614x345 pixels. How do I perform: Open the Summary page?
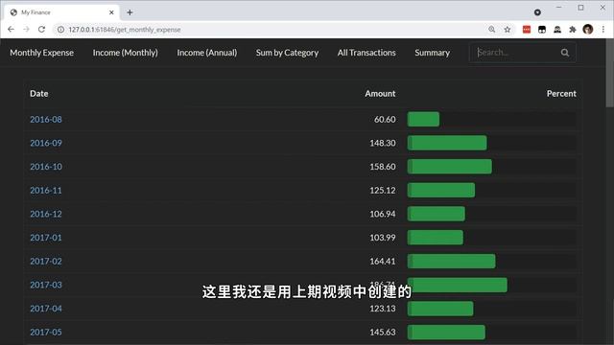(x=433, y=53)
